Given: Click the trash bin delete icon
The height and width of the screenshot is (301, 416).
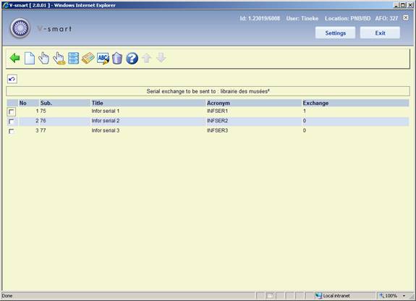Looking at the screenshot, I should [117, 58].
